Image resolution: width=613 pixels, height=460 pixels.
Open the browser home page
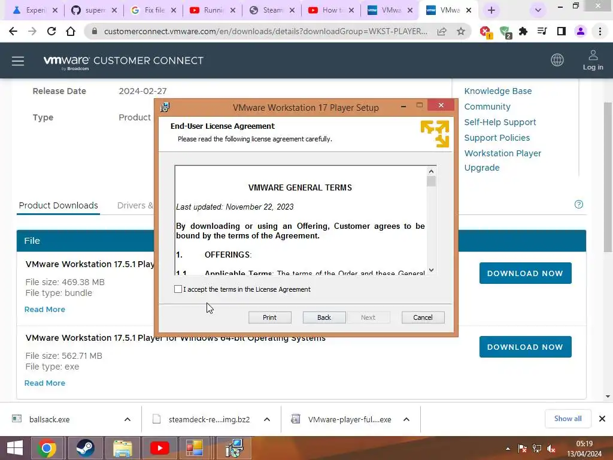71,31
